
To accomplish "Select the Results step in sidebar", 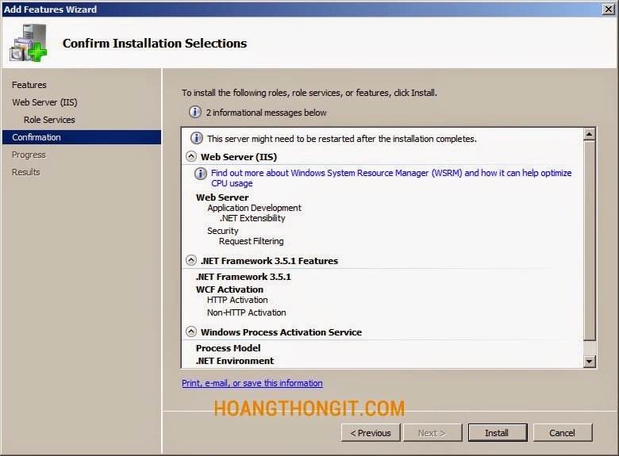I will (x=26, y=172).
